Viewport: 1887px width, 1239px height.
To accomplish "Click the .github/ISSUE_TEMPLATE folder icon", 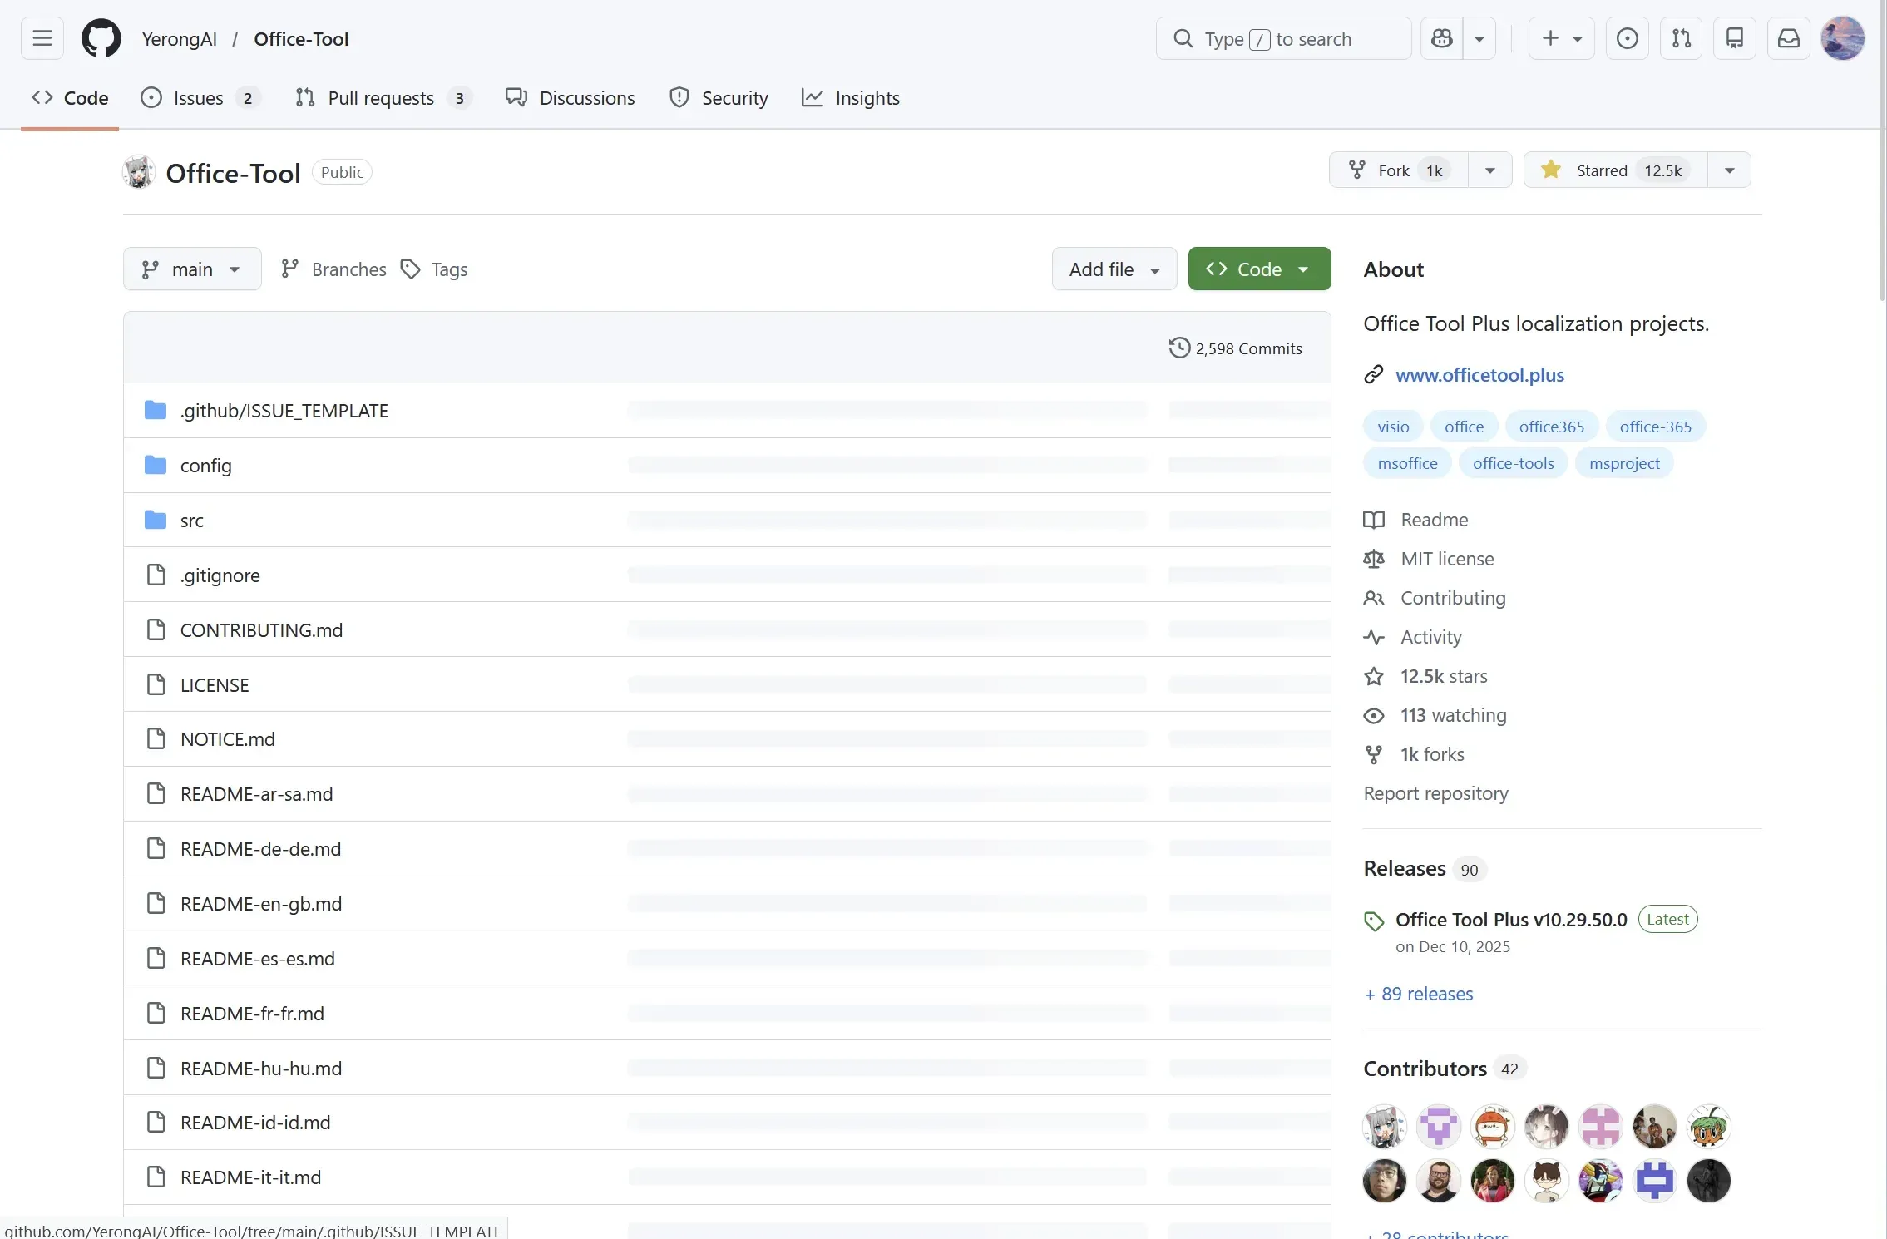I will (156, 410).
